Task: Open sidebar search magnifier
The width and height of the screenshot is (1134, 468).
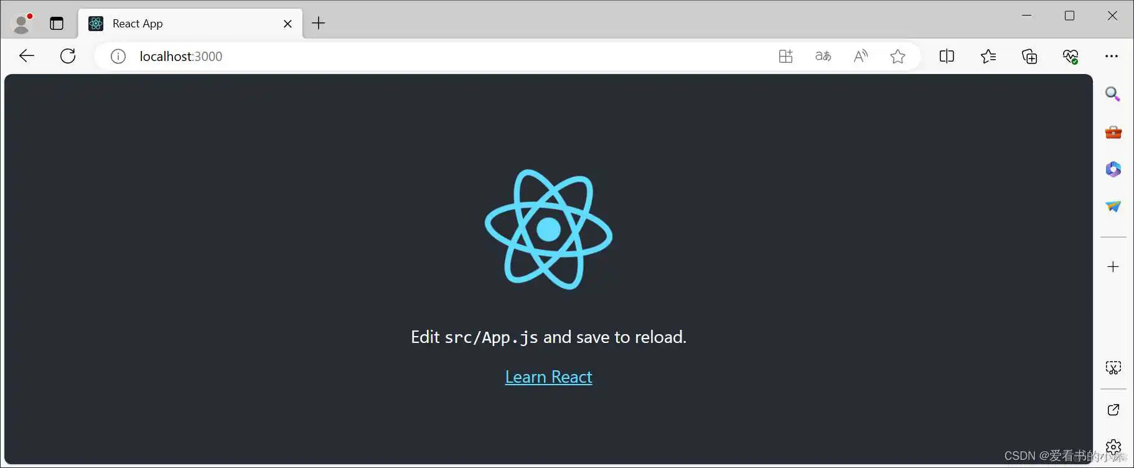Action: tap(1113, 94)
